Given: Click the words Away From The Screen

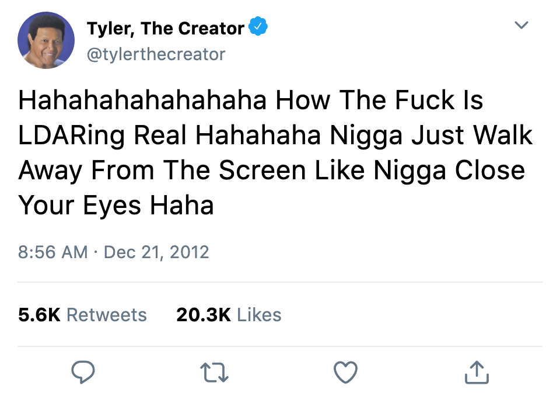Looking at the screenshot, I should pyautogui.click(x=162, y=171).
